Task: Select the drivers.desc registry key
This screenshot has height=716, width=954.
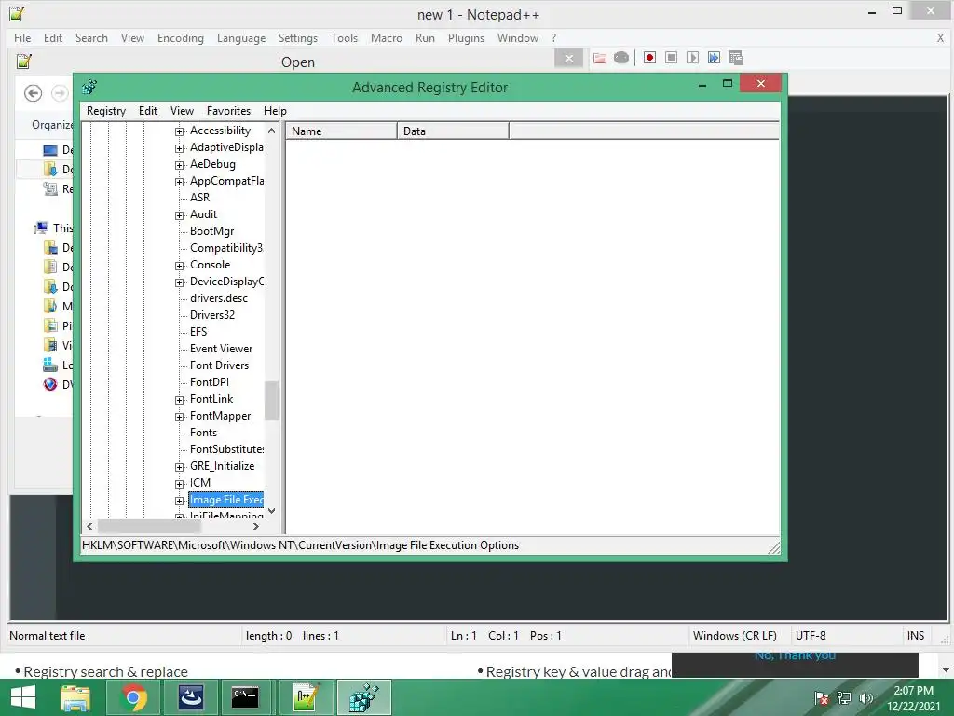Action: (x=218, y=298)
